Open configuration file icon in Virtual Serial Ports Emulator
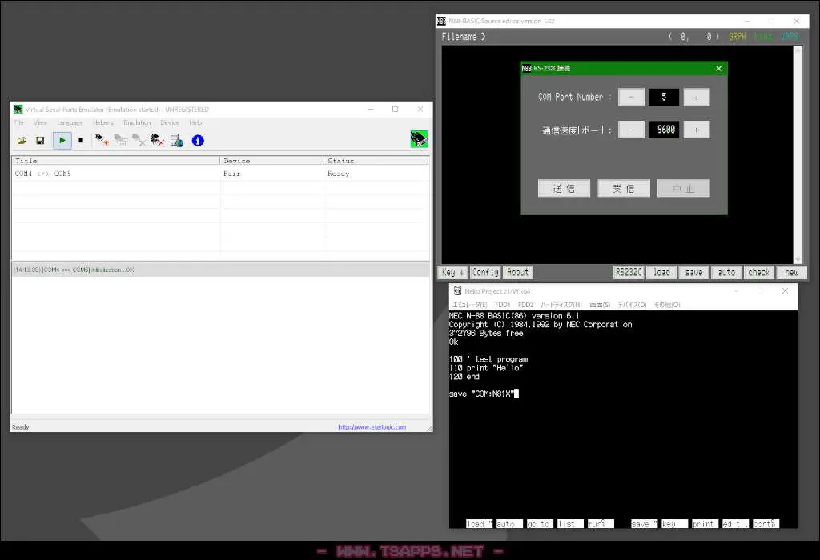Viewport: 820px width, 560px height. click(22, 141)
